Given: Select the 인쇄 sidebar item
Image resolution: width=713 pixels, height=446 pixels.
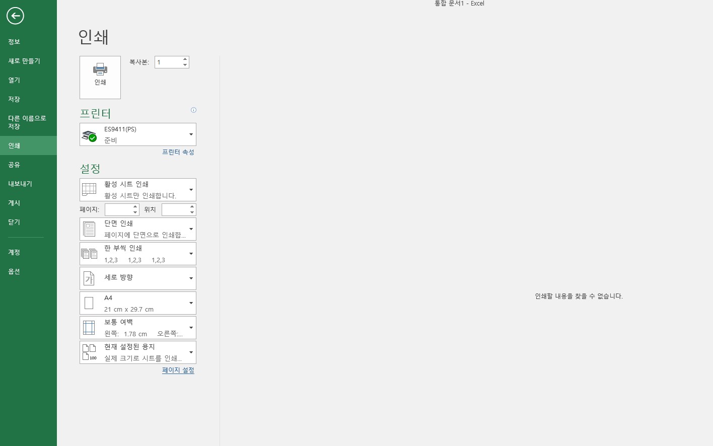Looking at the screenshot, I should tap(28, 145).
